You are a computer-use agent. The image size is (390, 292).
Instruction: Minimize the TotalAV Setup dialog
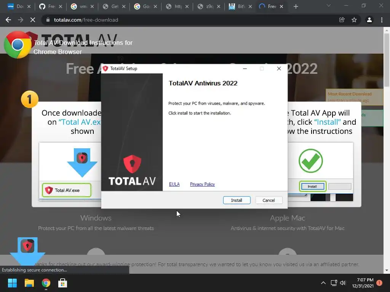coord(245,68)
